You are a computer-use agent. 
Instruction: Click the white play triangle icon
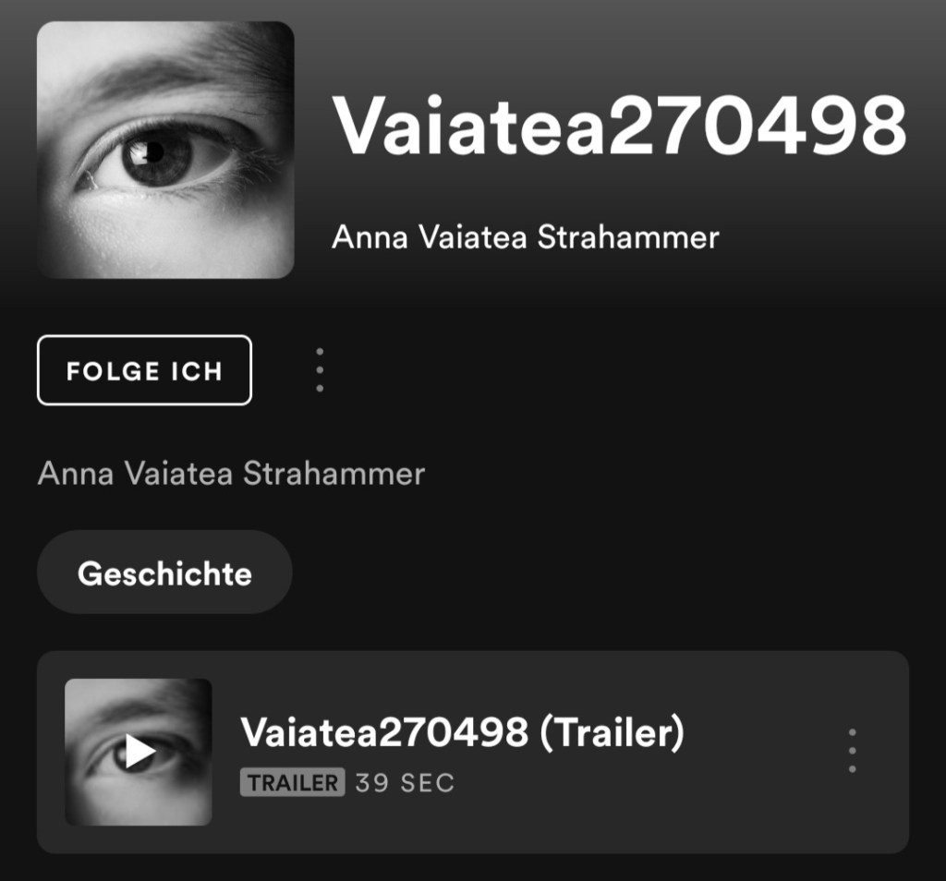point(140,752)
